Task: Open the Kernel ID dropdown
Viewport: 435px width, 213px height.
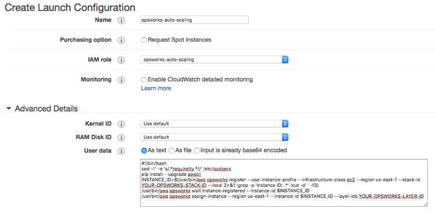Action: click(214, 124)
